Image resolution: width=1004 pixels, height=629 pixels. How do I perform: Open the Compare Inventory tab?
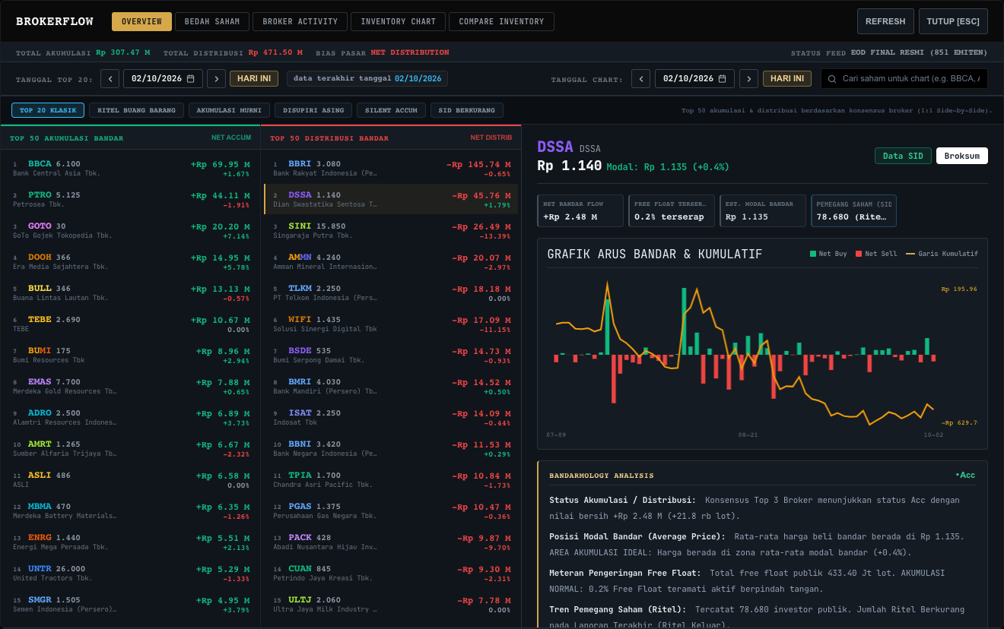(501, 21)
